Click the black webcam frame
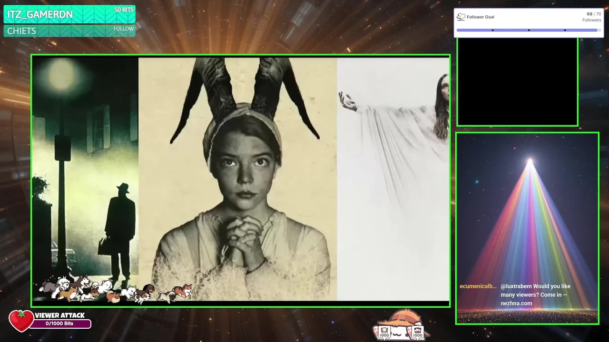The height and width of the screenshot is (342, 609). point(517,82)
